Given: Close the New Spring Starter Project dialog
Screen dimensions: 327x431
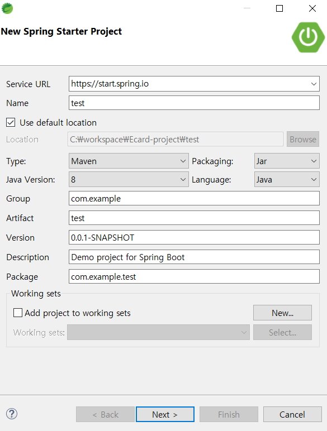Looking at the screenshot, I should pyautogui.click(x=312, y=8).
